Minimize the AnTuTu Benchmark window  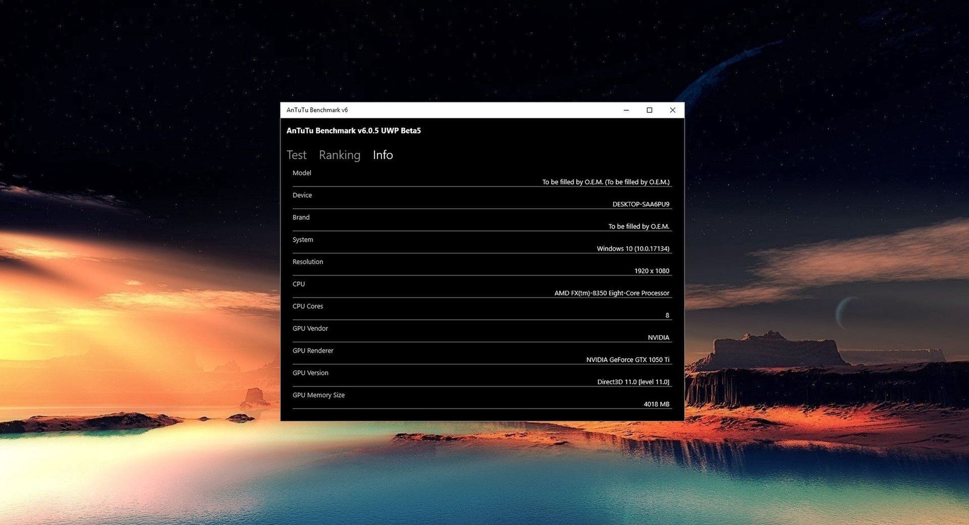pyautogui.click(x=626, y=110)
